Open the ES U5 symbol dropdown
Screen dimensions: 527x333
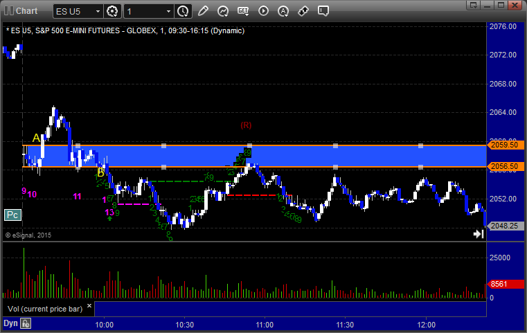coord(98,12)
